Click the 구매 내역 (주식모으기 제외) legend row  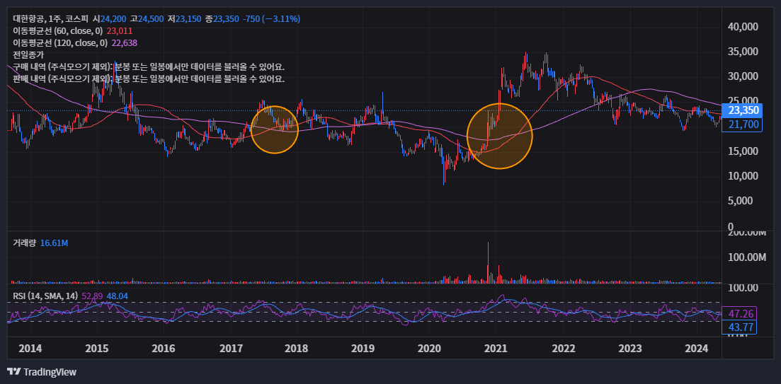[149, 66]
